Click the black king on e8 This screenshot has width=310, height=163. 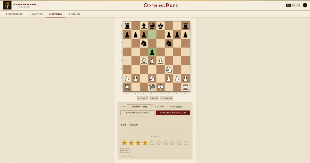point(161,26)
